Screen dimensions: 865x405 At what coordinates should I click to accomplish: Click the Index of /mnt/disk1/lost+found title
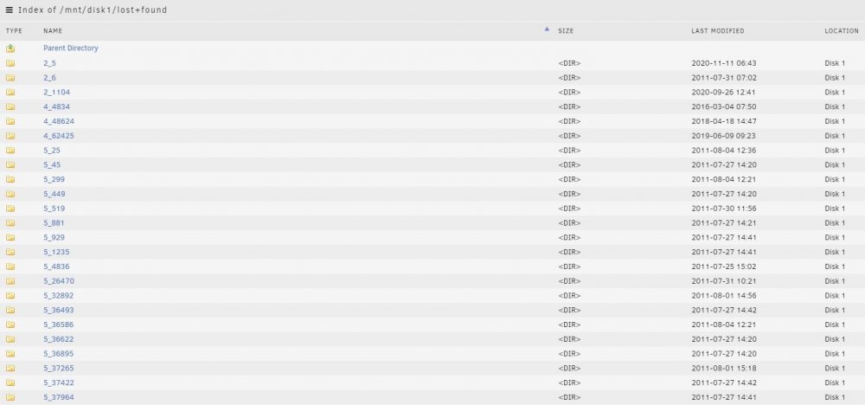tap(93, 10)
